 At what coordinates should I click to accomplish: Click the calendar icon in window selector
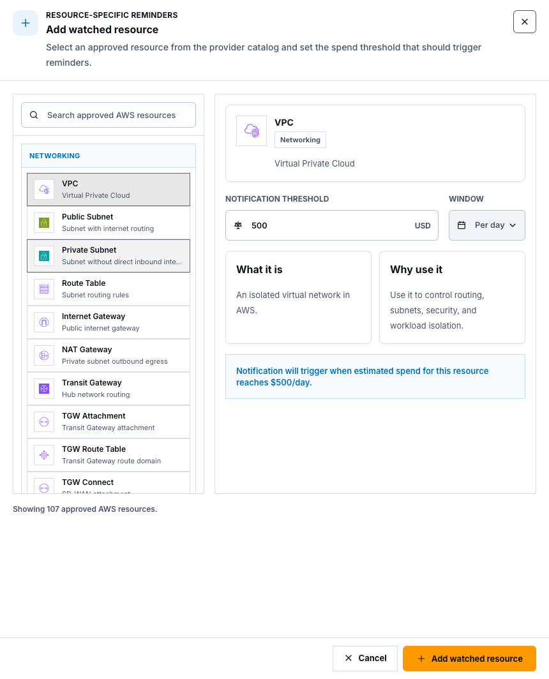[462, 225]
